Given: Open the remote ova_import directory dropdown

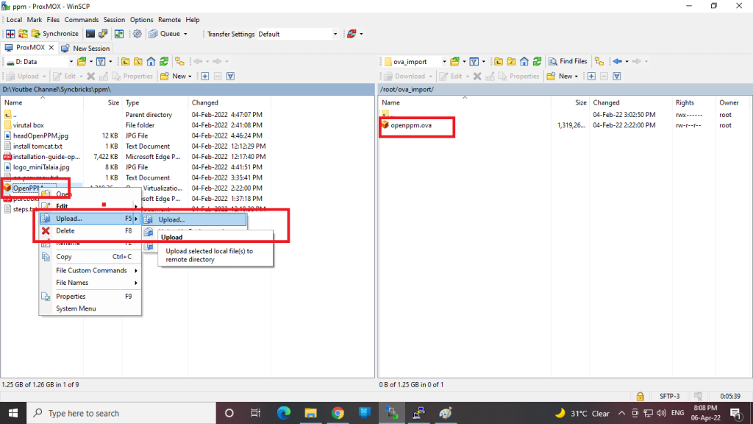Looking at the screenshot, I should click(444, 62).
